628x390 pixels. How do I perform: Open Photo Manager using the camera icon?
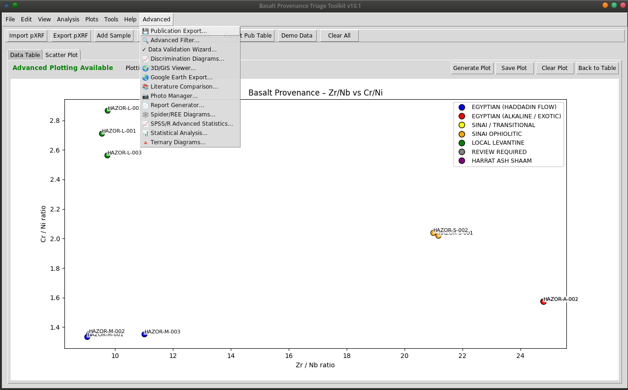(145, 96)
